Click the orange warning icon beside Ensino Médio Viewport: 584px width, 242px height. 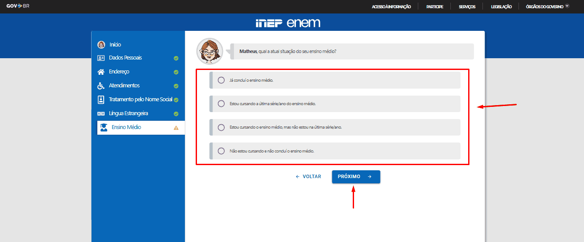tap(176, 128)
